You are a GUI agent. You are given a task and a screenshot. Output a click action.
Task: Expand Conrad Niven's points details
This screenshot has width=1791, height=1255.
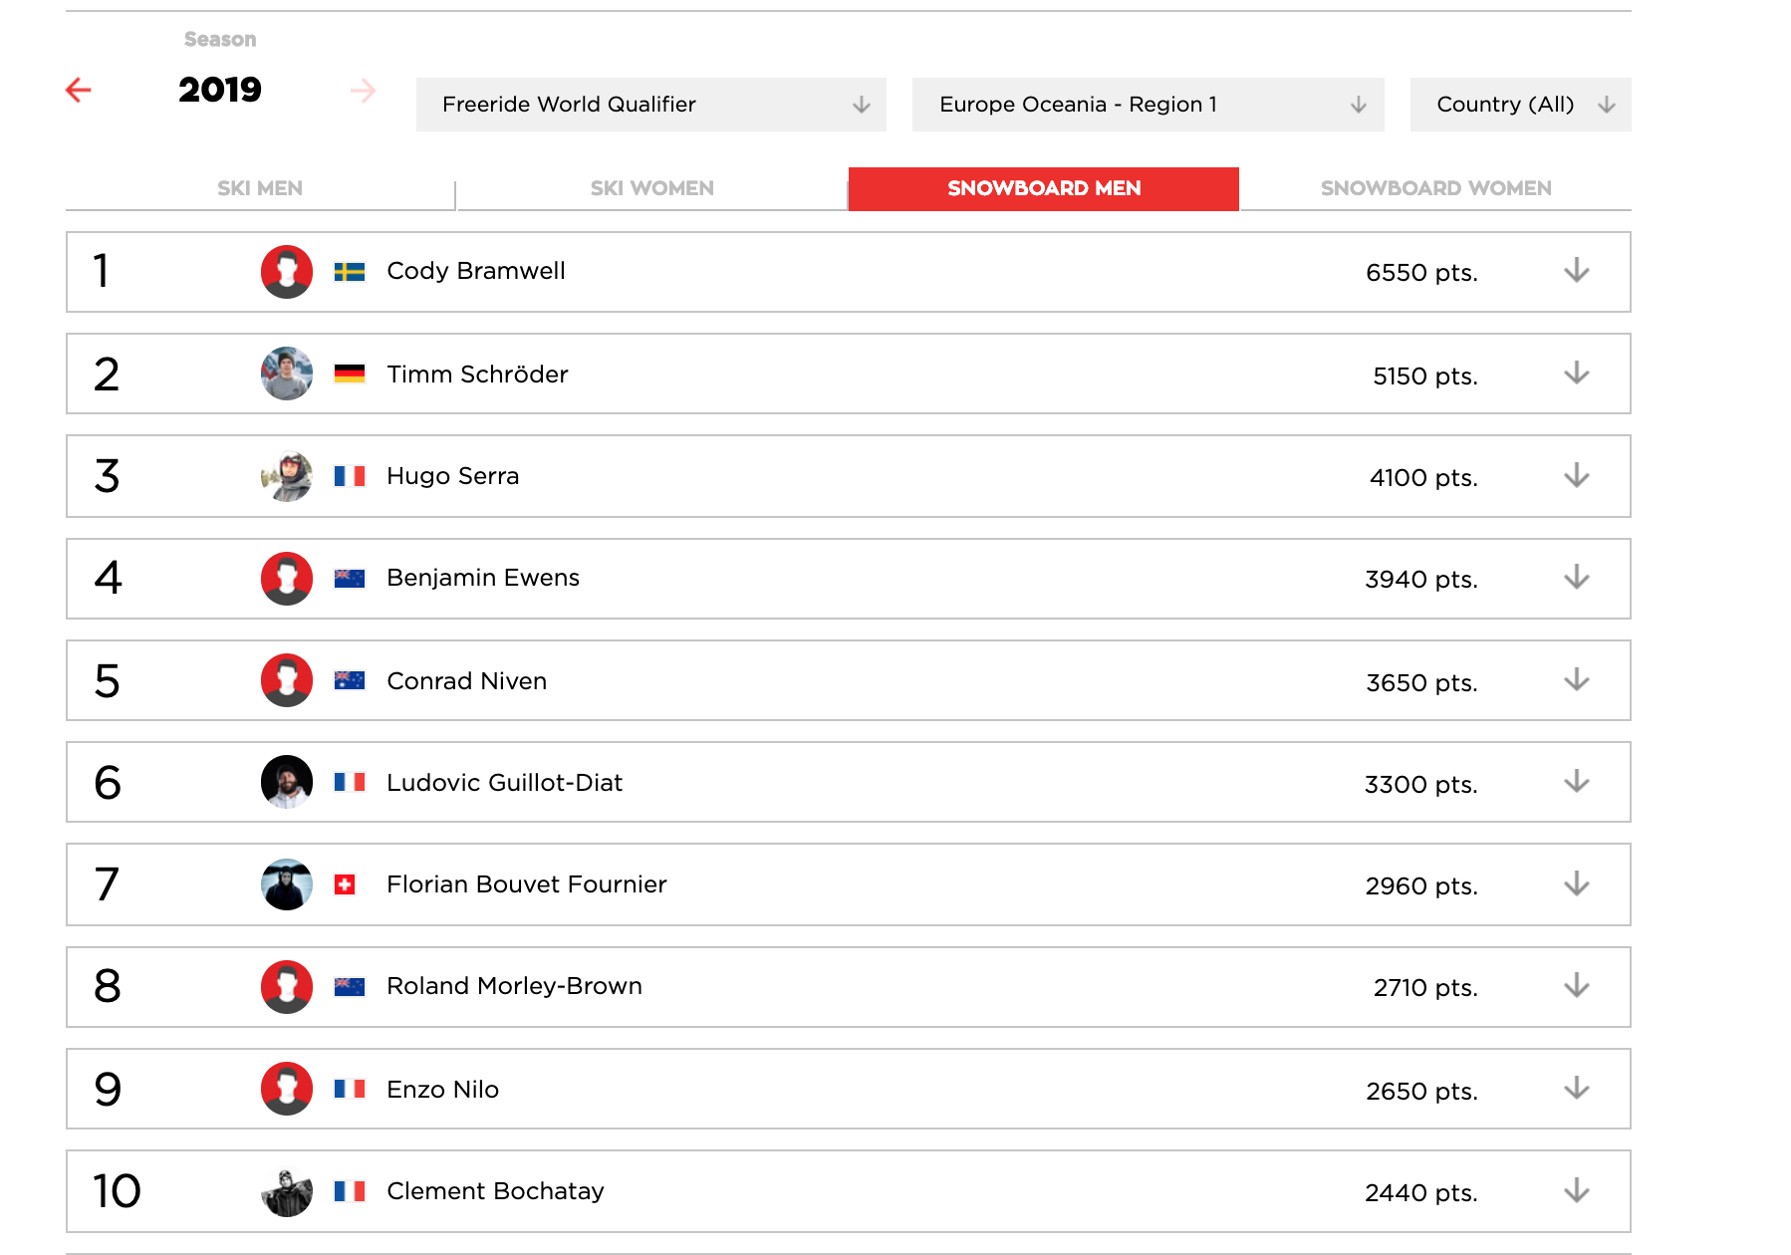point(1576,680)
